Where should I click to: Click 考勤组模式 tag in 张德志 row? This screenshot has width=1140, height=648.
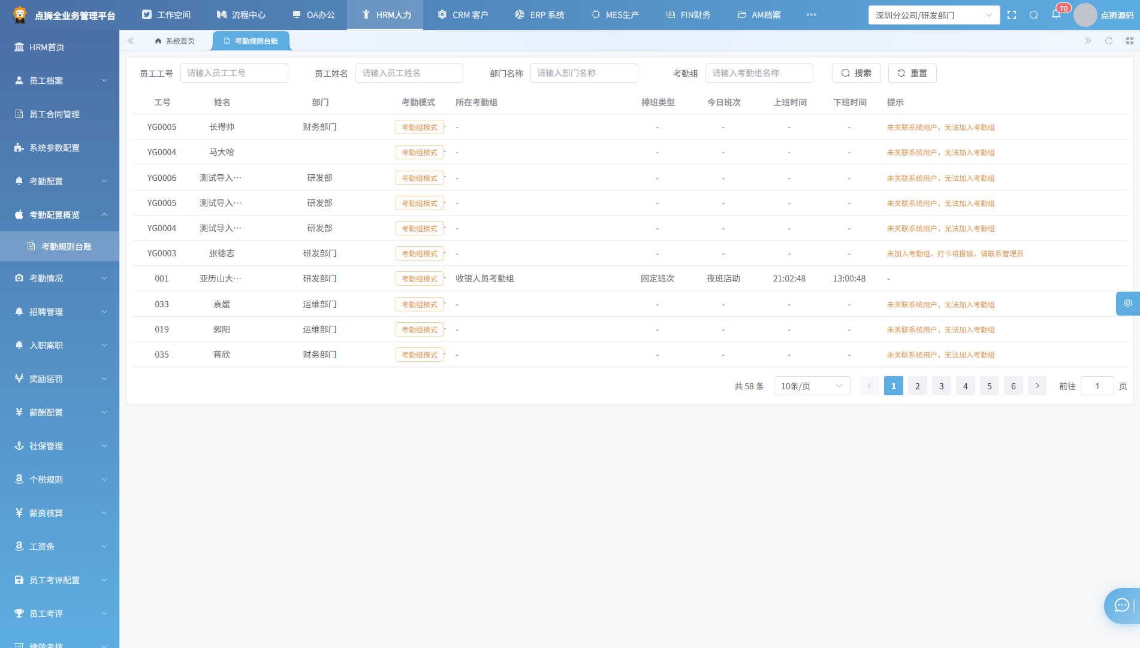(420, 253)
